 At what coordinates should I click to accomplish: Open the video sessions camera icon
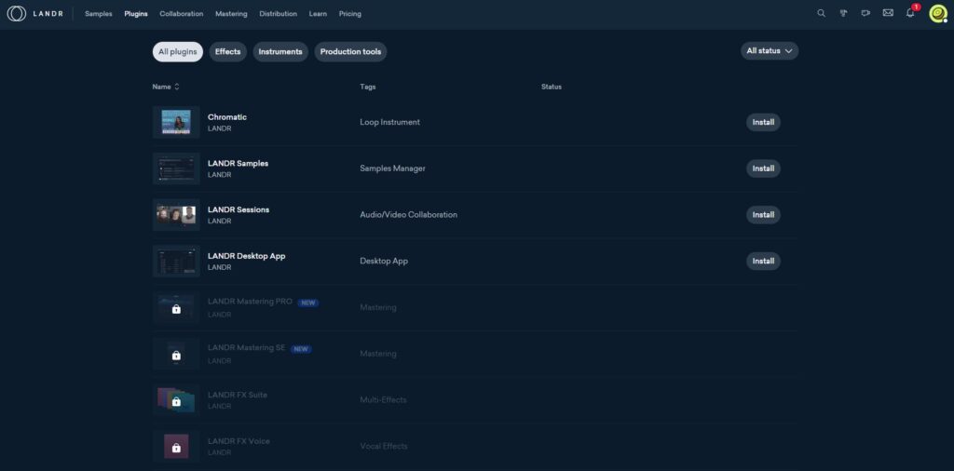(865, 13)
